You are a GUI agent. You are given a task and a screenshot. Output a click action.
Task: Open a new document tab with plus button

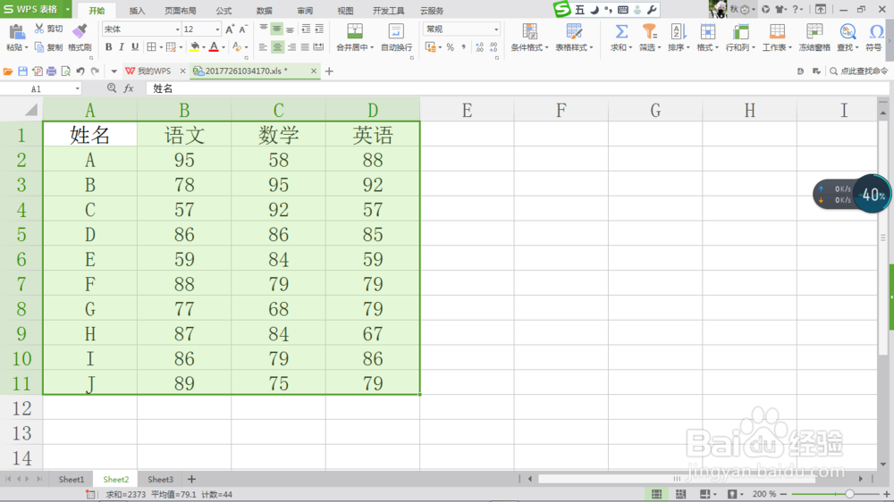[x=329, y=71]
